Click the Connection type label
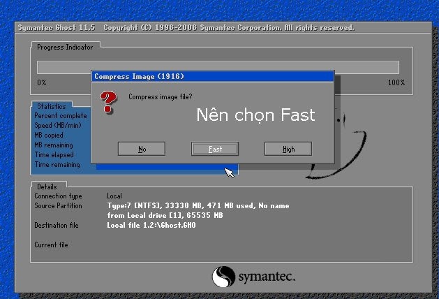The height and width of the screenshot is (299, 439). 58,196
